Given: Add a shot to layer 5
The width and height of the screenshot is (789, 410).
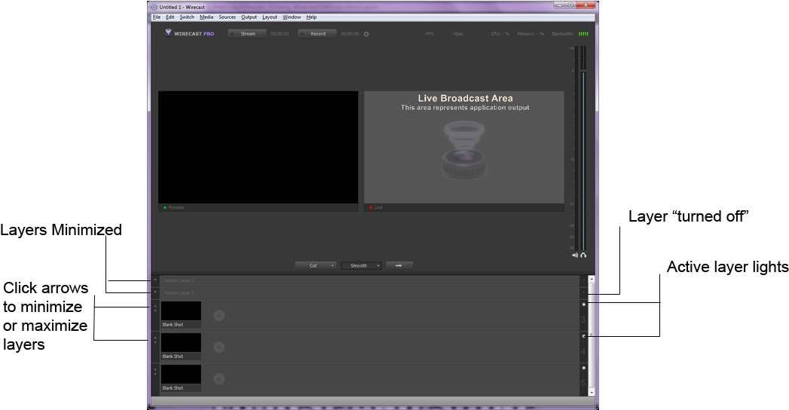Looking at the screenshot, I should click(219, 378).
